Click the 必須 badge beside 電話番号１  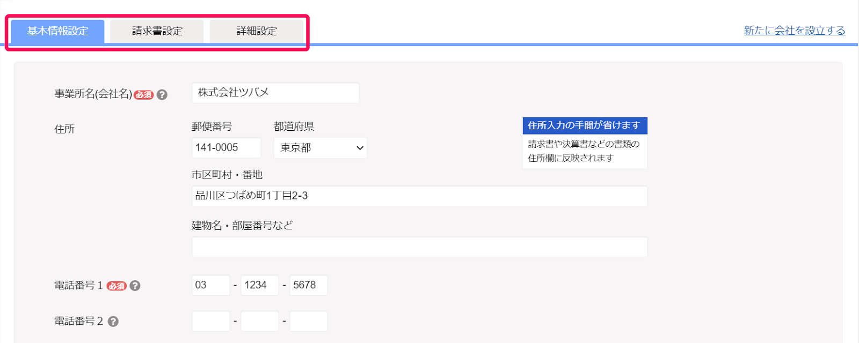pyautogui.click(x=117, y=286)
